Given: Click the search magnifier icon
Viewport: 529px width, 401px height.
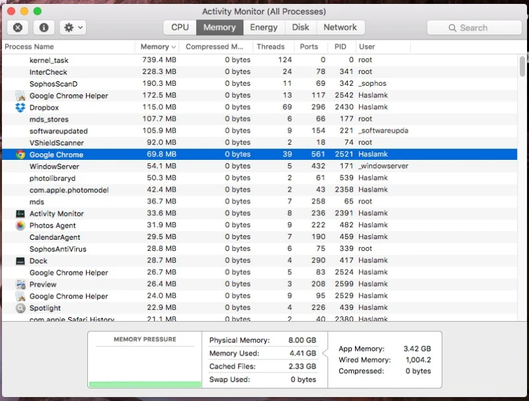Looking at the screenshot, I should (x=452, y=28).
